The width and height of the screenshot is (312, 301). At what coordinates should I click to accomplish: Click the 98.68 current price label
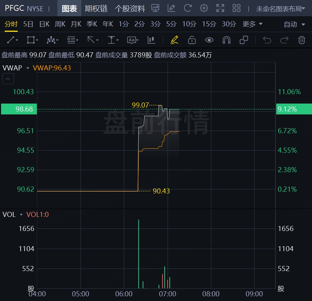pos(19,109)
